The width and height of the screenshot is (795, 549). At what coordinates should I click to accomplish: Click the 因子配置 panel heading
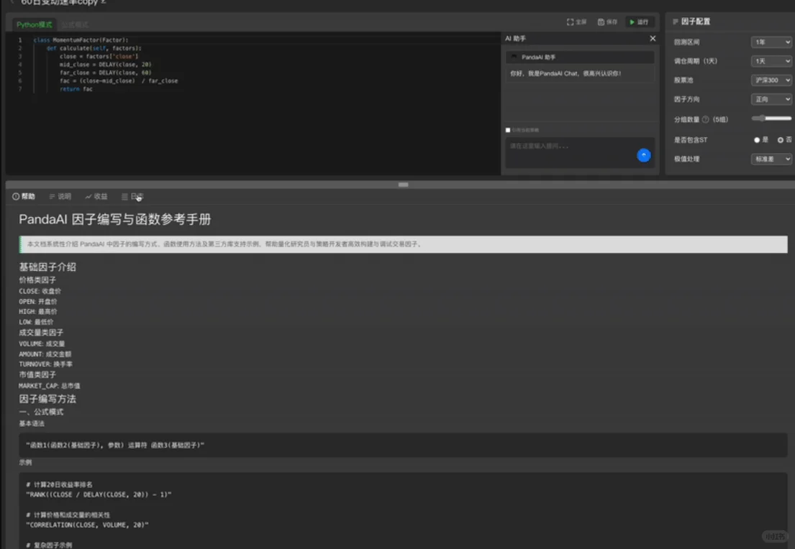pyautogui.click(x=695, y=22)
